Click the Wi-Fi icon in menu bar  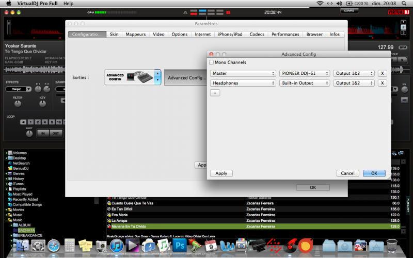coord(320,4)
